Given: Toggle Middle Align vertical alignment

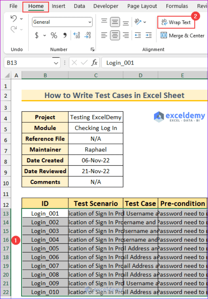Looking at the screenshot, I should (x=115, y=22).
